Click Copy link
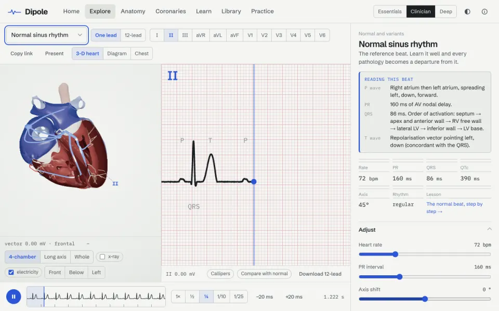The height and width of the screenshot is (311, 499). coord(22,53)
